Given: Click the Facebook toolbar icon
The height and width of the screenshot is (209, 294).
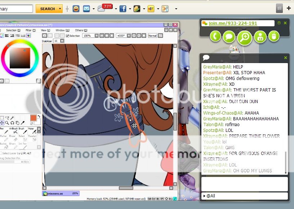Looking at the screenshot, I should click(x=123, y=9).
